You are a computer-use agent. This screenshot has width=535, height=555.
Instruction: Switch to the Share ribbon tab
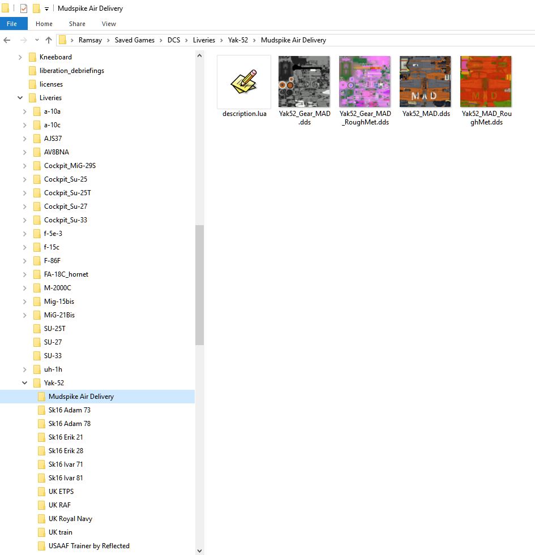click(77, 24)
